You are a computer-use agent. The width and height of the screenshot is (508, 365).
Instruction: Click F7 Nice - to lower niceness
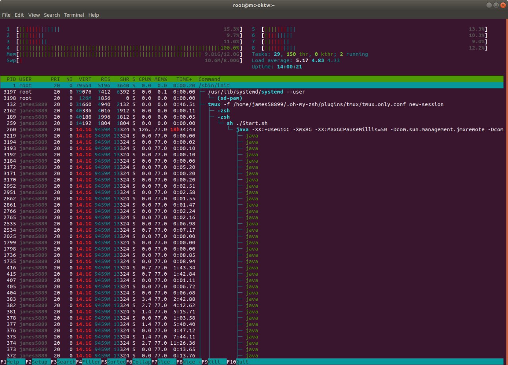[x=164, y=362]
